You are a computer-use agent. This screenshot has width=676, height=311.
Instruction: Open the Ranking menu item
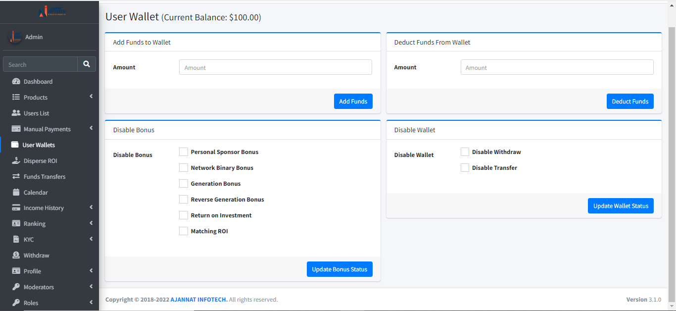pos(35,224)
